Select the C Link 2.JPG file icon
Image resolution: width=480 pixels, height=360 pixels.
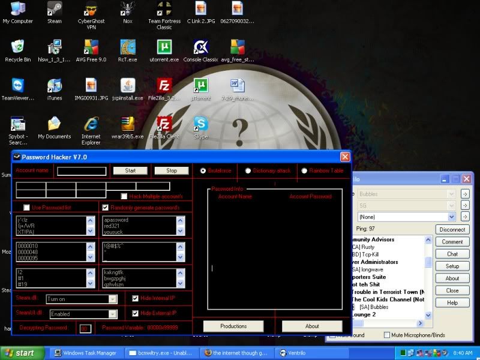pyautogui.click(x=201, y=13)
